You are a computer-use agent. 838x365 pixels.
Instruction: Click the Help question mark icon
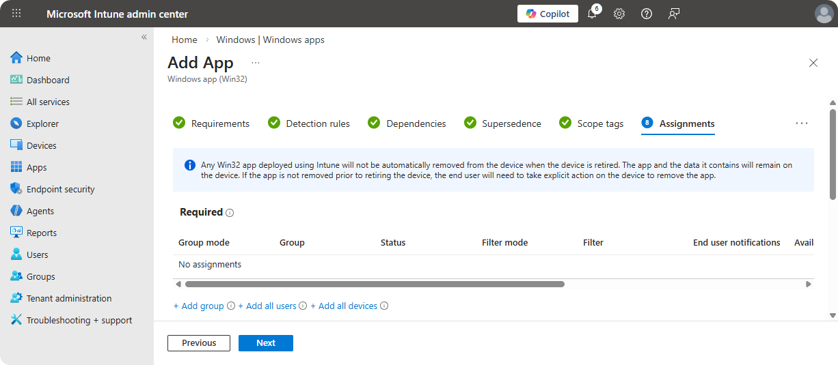(647, 14)
